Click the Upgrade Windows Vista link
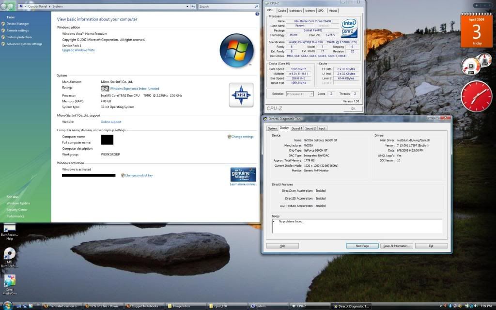The image size is (496, 310). pos(78,50)
